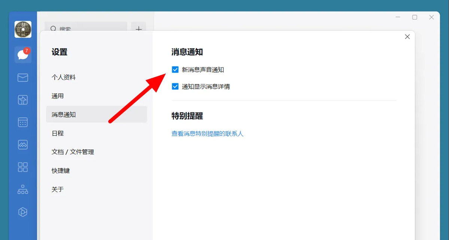Click your profile avatar at the top

click(22, 29)
